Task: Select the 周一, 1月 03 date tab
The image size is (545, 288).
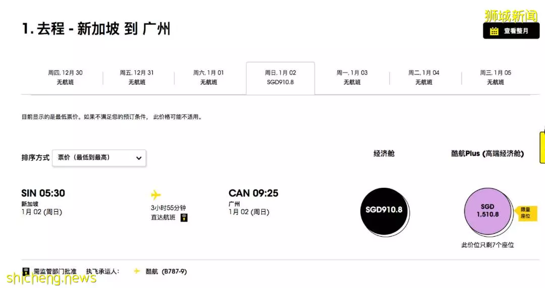Action: 352,78
